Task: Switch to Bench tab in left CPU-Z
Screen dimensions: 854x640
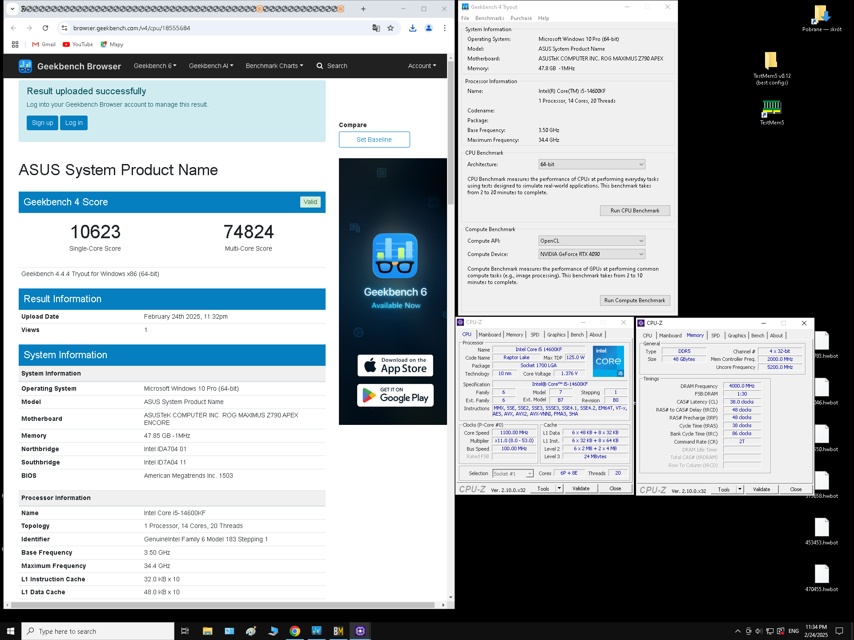Action: pos(577,335)
